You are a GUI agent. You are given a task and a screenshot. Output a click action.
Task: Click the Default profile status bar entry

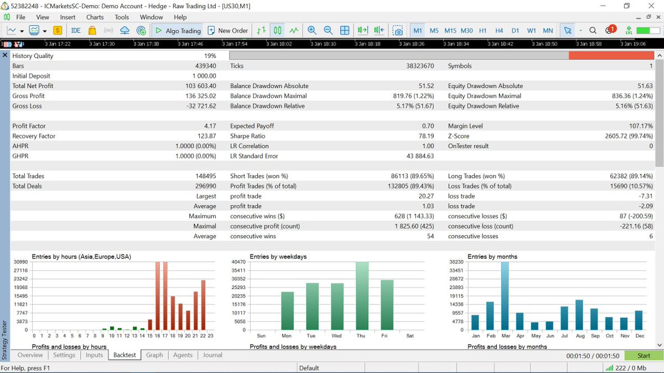pos(309,368)
